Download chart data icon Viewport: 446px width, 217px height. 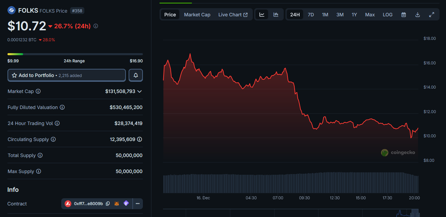click(418, 15)
